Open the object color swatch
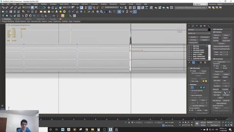 (x=209, y=30)
